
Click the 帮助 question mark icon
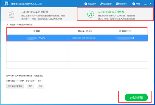[x=133, y=4]
